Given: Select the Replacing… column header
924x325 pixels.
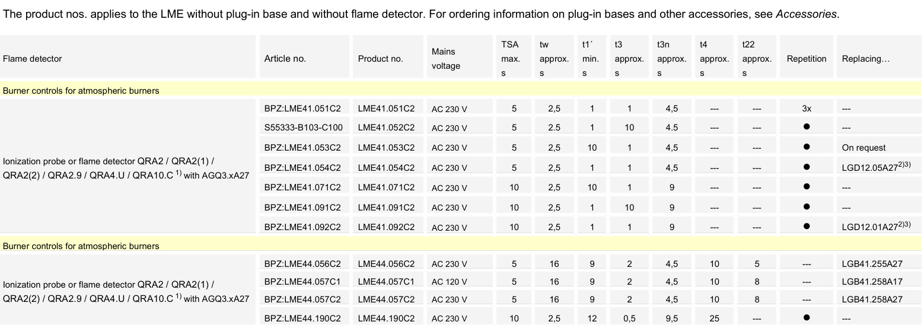Looking at the screenshot, I should (865, 59).
